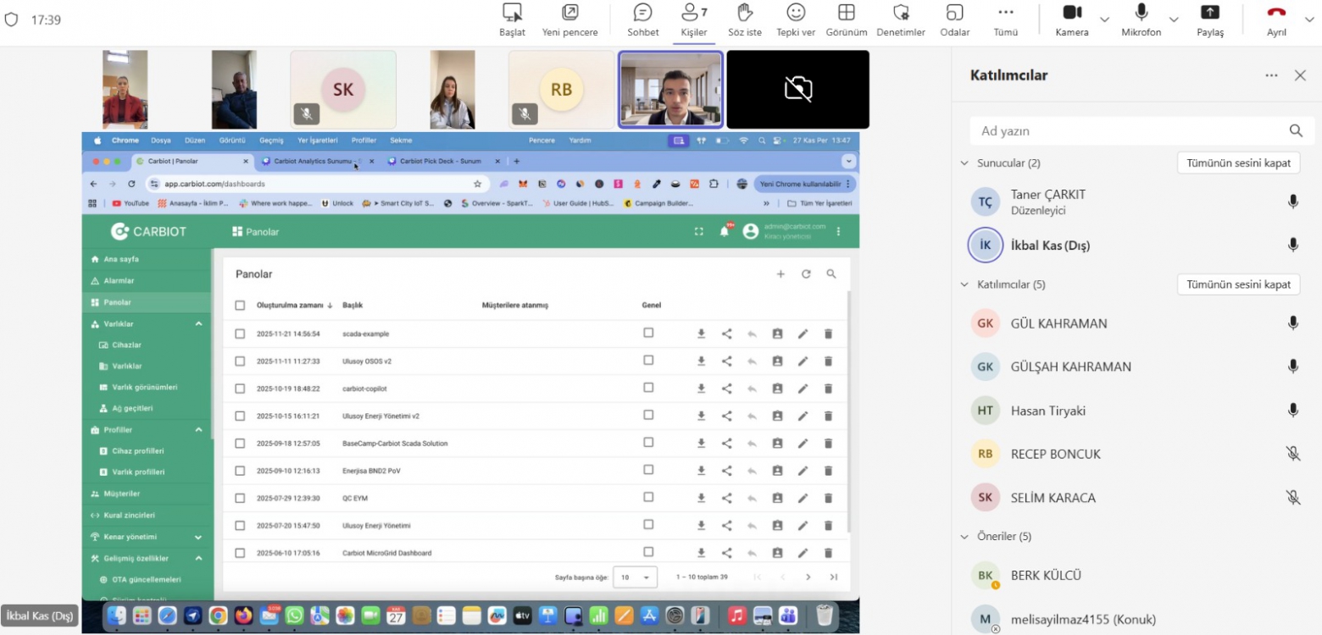This screenshot has width=1322, height=635.
Task: Collapse the Sunucular (2) section
Action: pos(964,163)
